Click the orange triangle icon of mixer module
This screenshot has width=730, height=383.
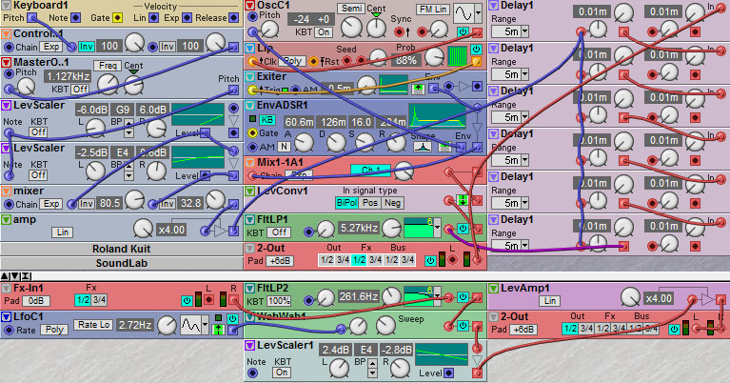pos(6,191)
